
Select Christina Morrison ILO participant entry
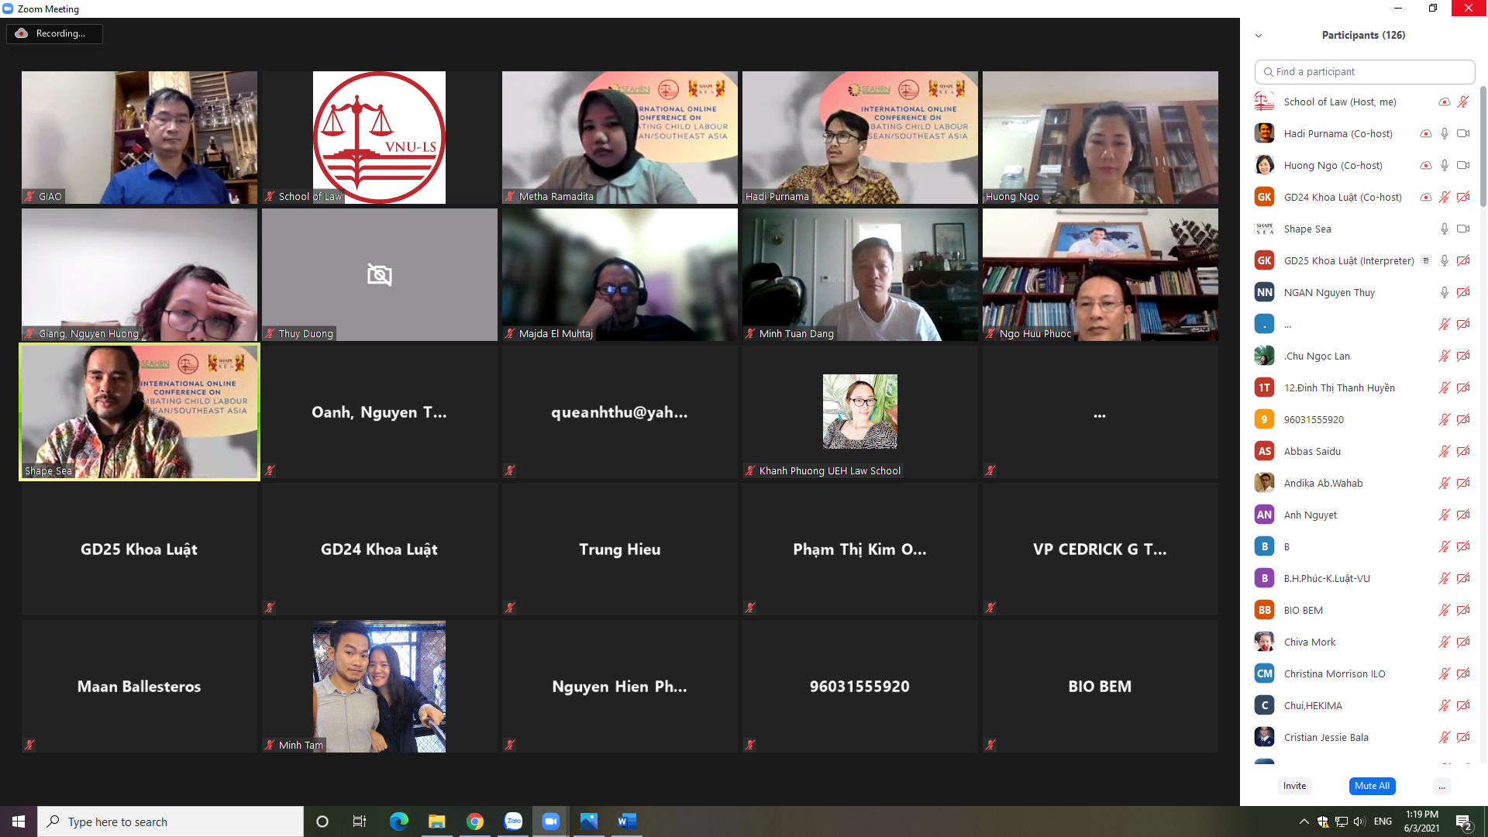1334,673
